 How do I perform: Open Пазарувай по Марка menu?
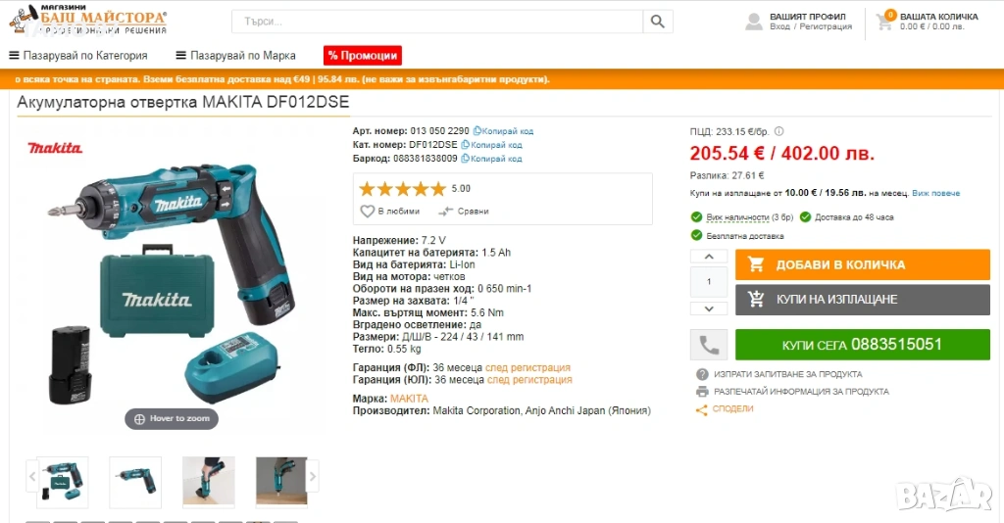click(235, 56)
